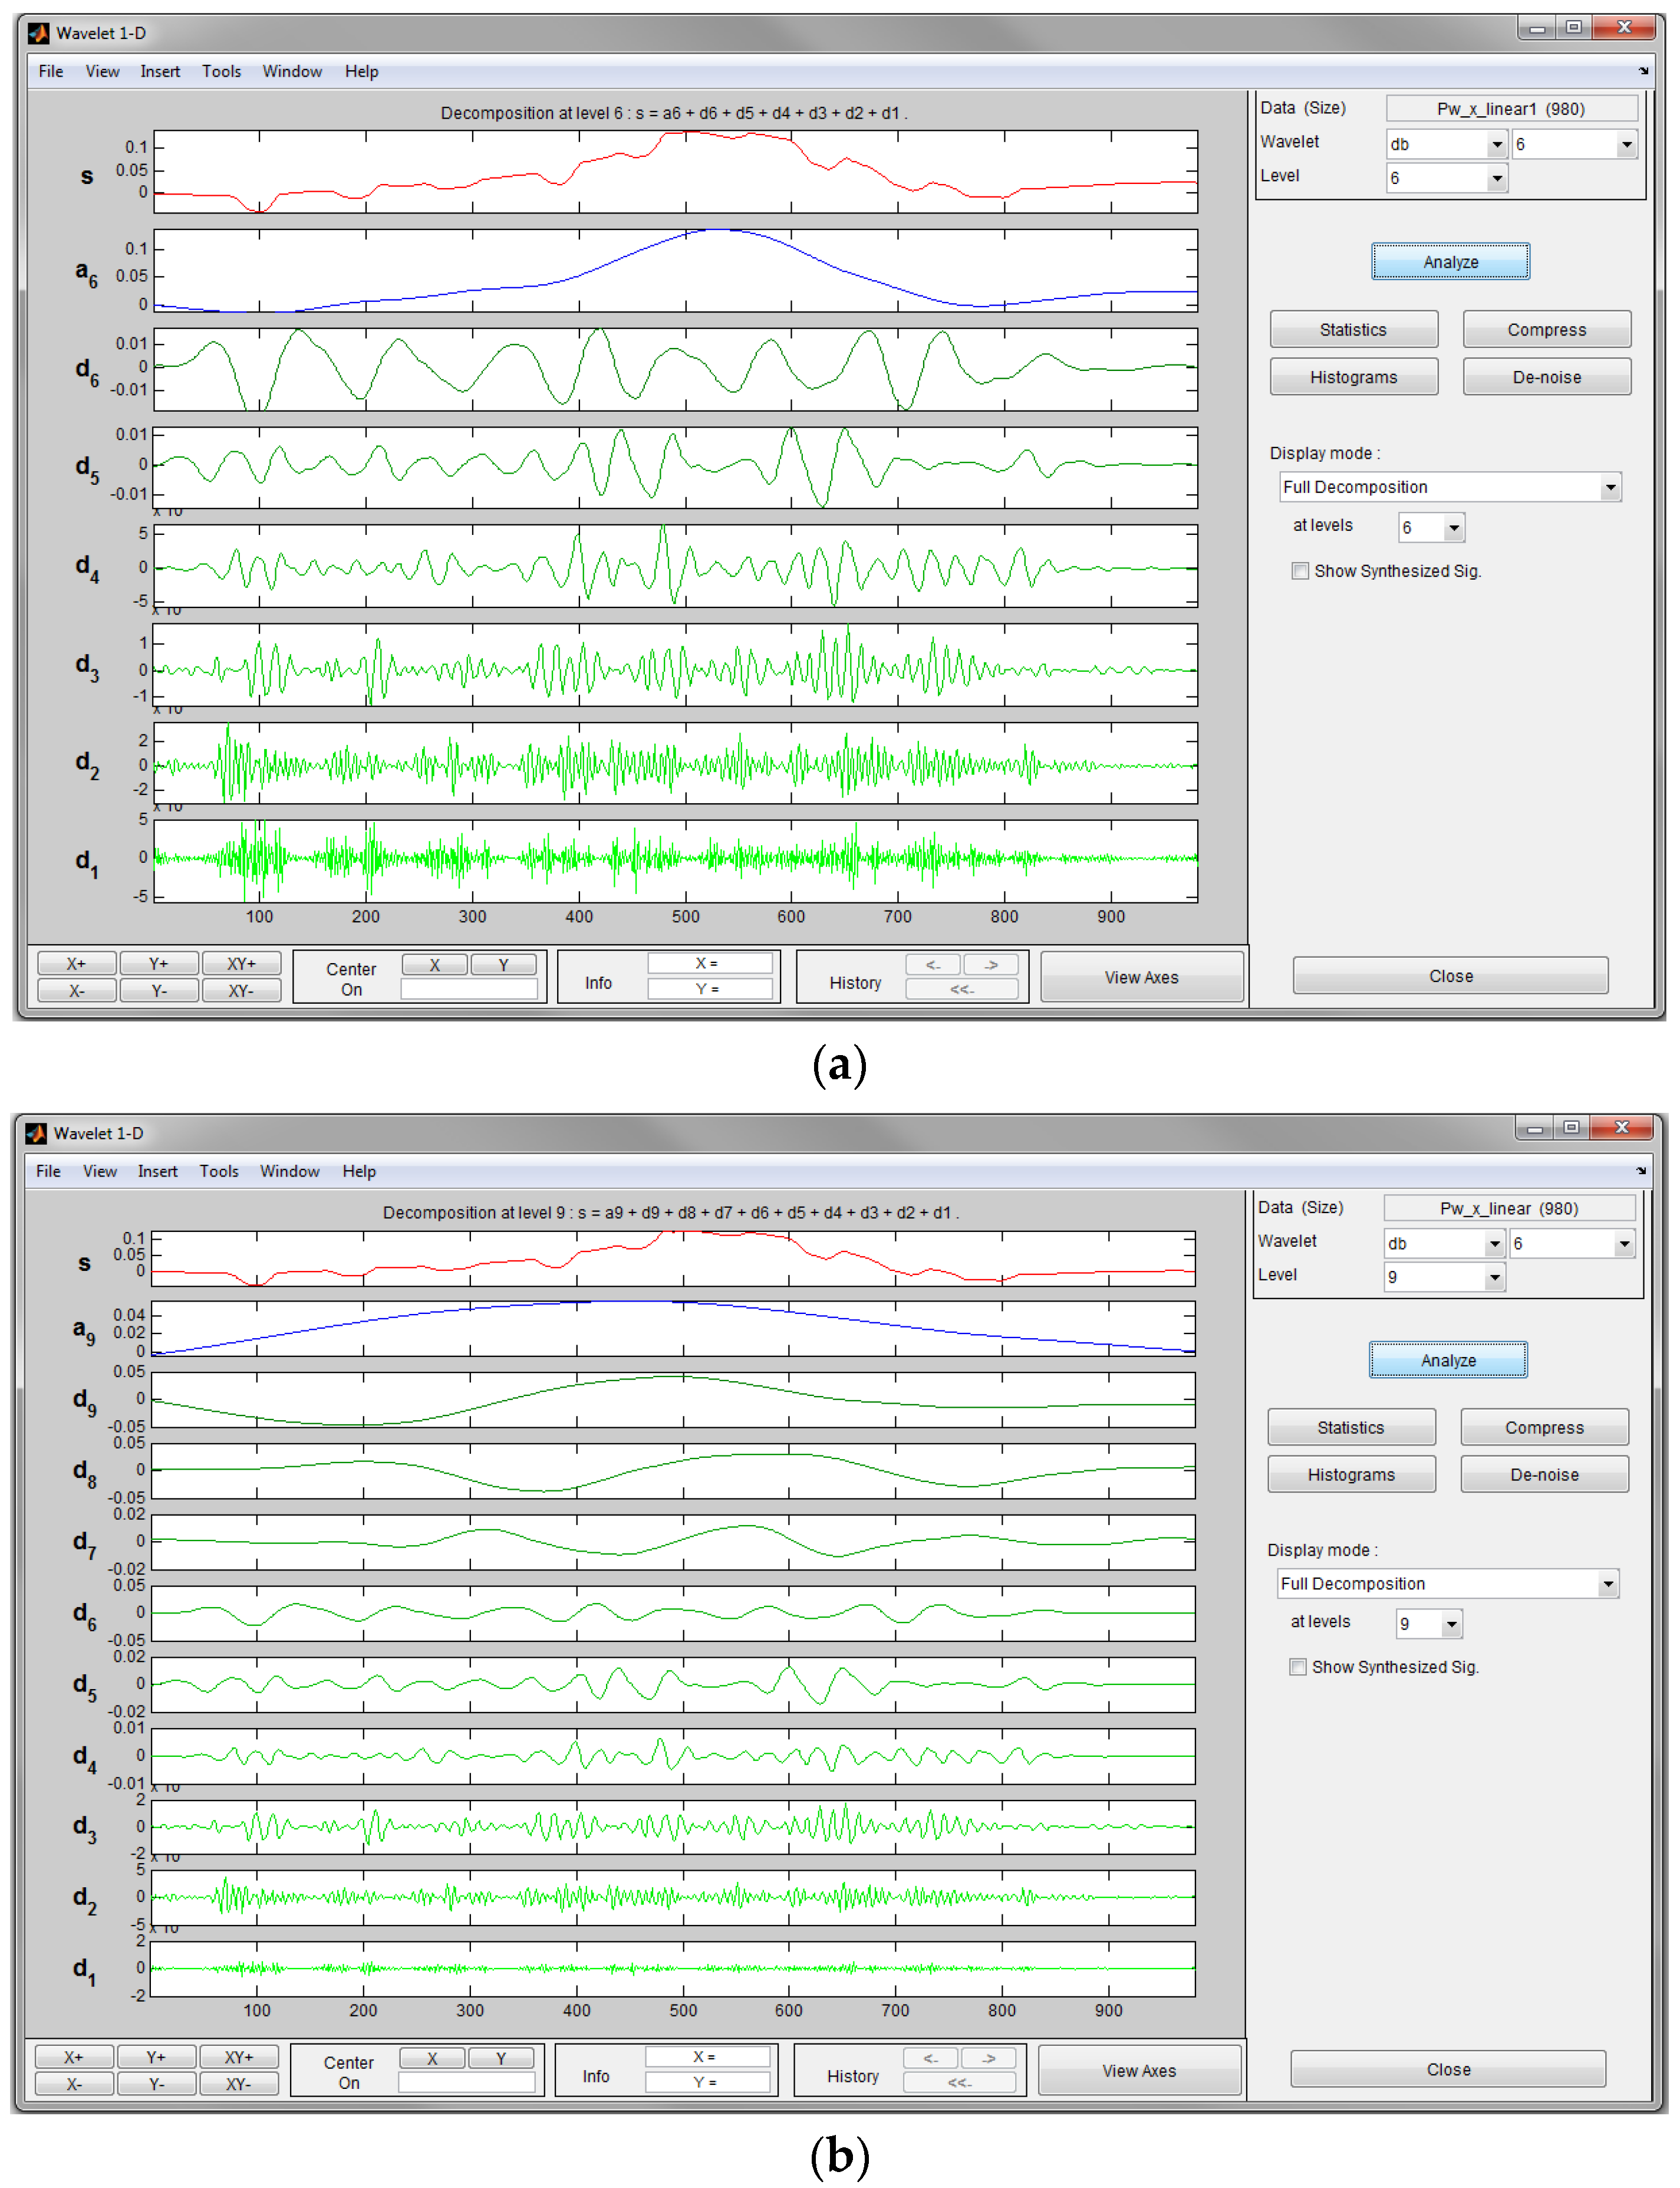Open the Insert menu in bottom window
Image resolution: width=1680 pixels, height=2188 pixels.
click(157, 1171)
